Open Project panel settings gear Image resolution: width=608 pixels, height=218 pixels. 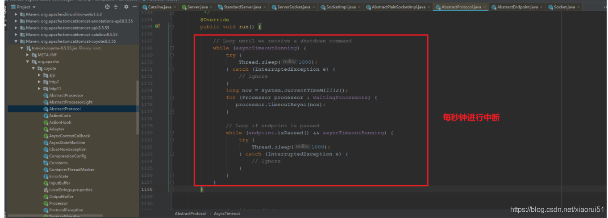point(126,7)
